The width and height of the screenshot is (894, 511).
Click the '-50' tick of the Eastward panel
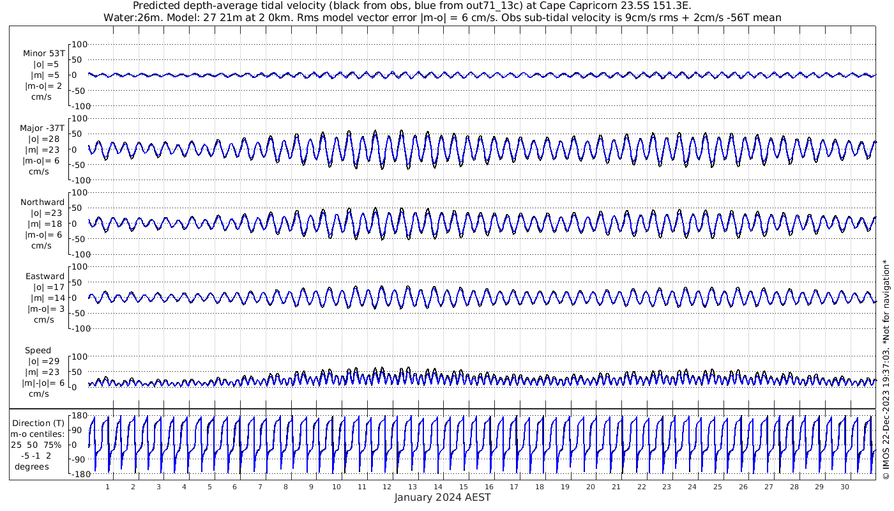[78, 313]
